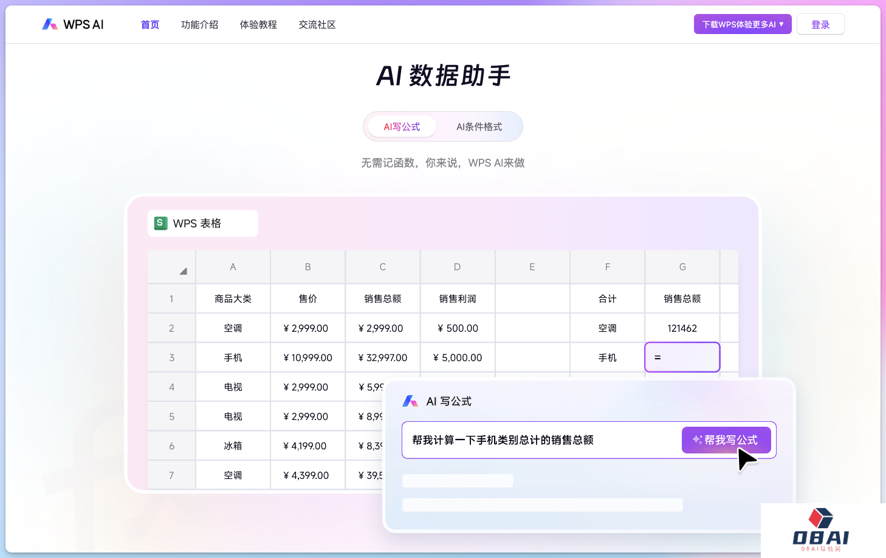Switch to the AI写公式 toggle option
The height and width of the screenshot is (558, 886).
pyautogui.click(x=402, y=126)
